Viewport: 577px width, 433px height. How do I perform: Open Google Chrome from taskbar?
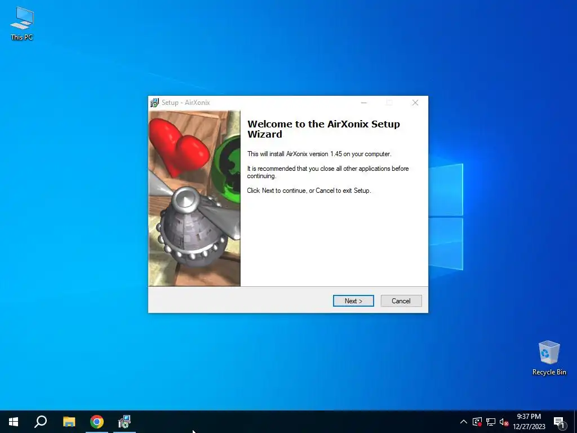(97, 422)
